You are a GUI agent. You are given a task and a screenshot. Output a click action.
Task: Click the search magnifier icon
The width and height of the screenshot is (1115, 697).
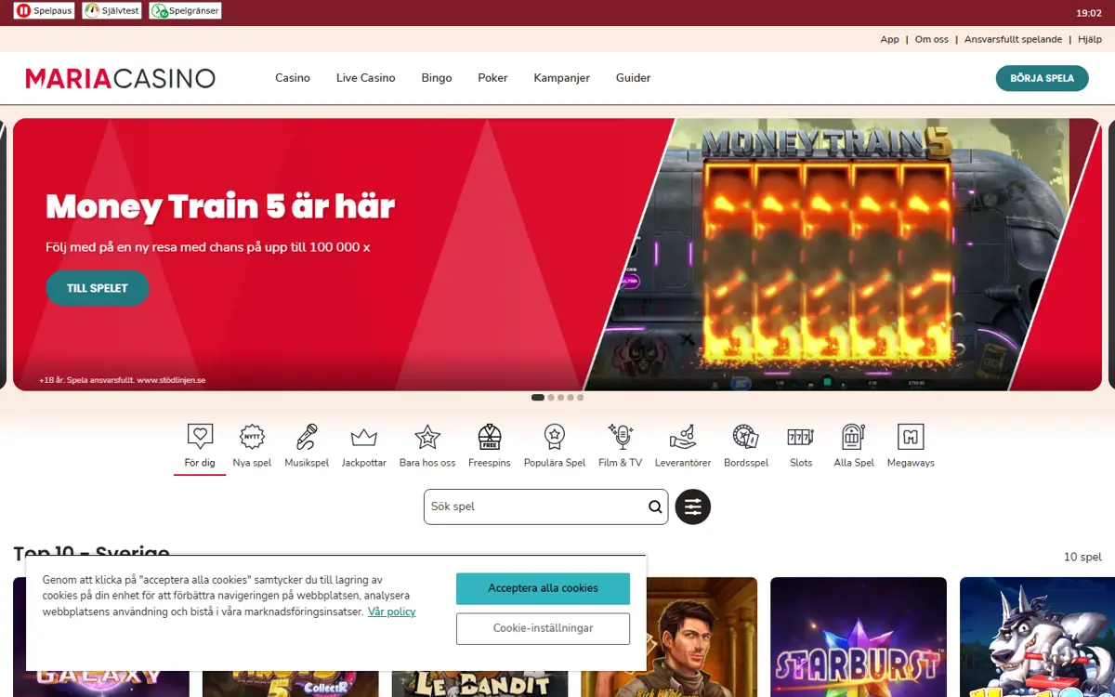[655, 507]
